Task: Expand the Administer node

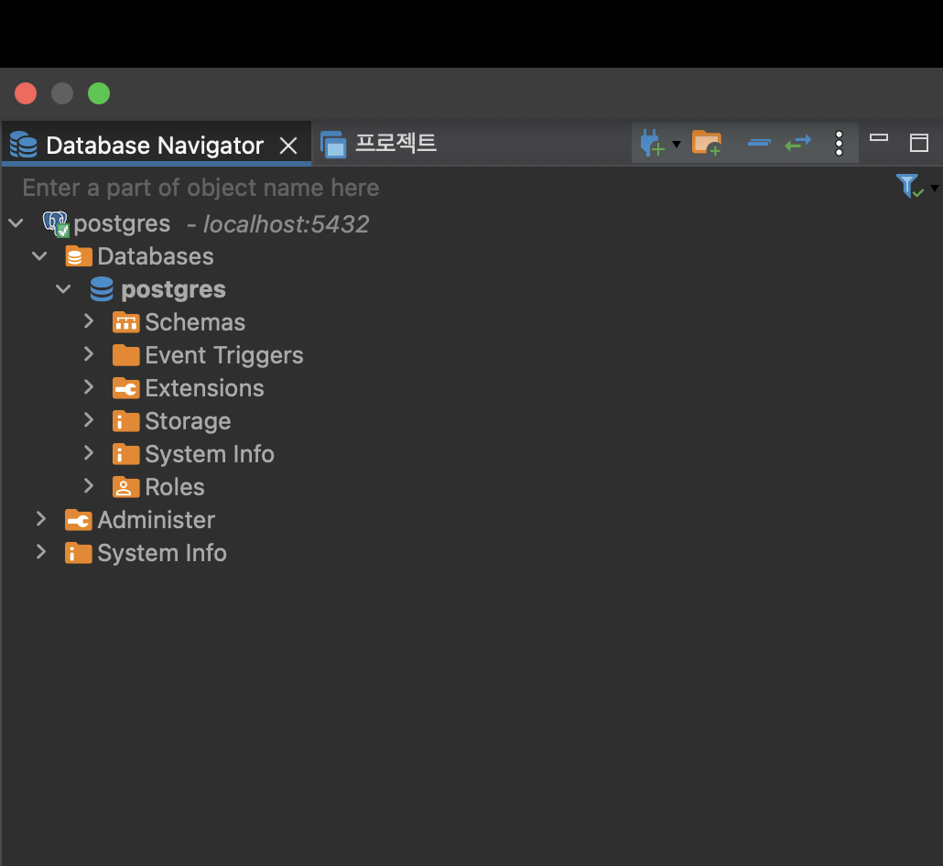Action: (x=41, y=519)
